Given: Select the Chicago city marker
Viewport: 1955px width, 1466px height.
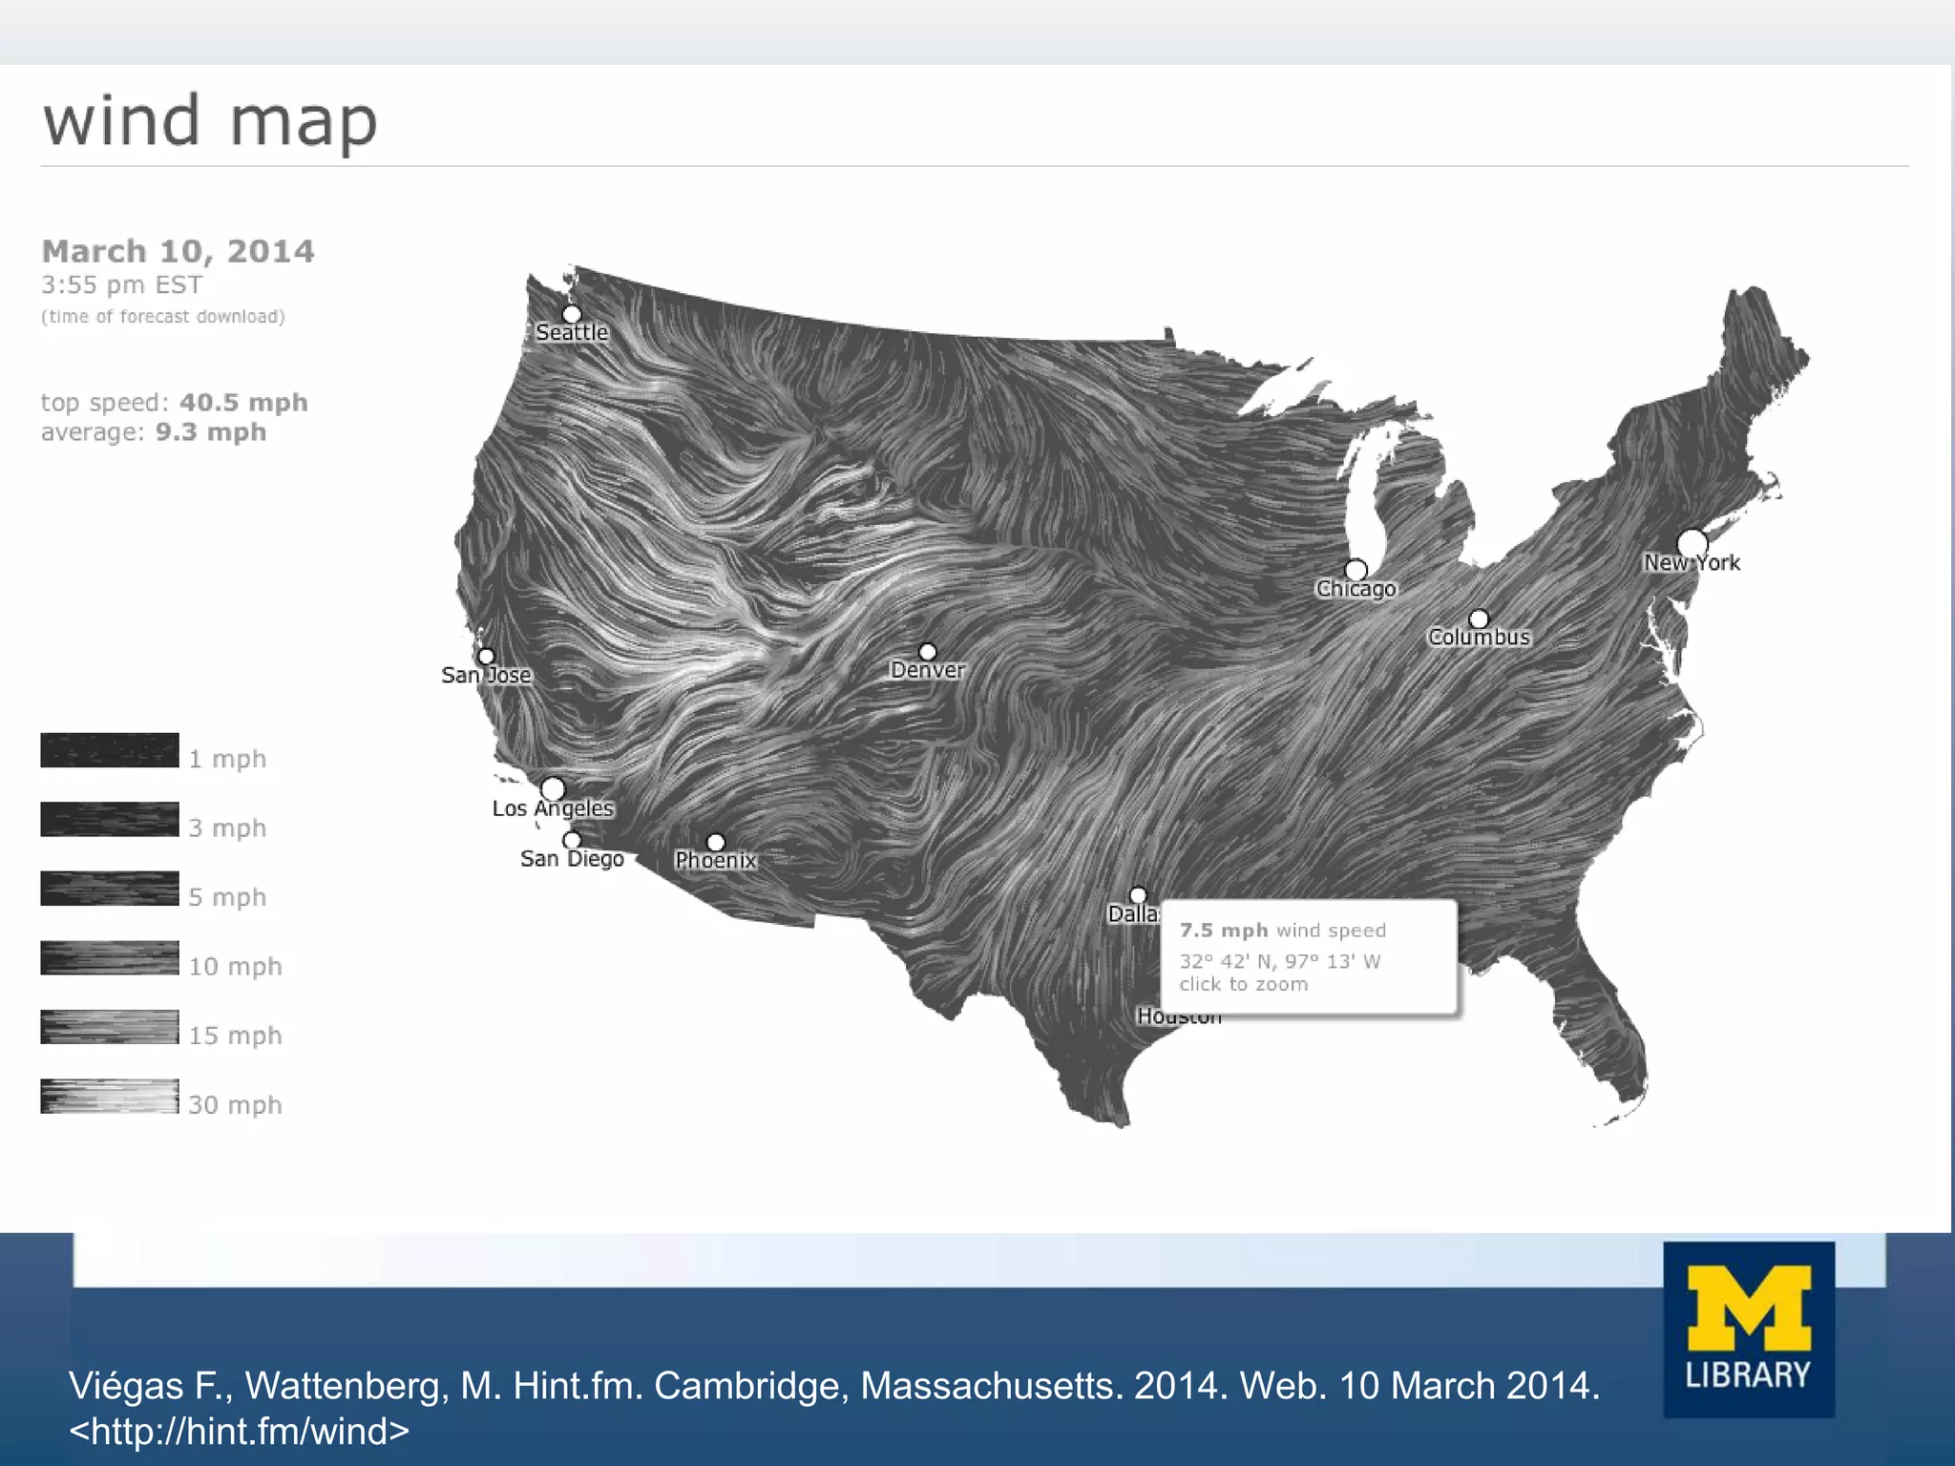Looking at the screenshot, I should [1356, 571].
